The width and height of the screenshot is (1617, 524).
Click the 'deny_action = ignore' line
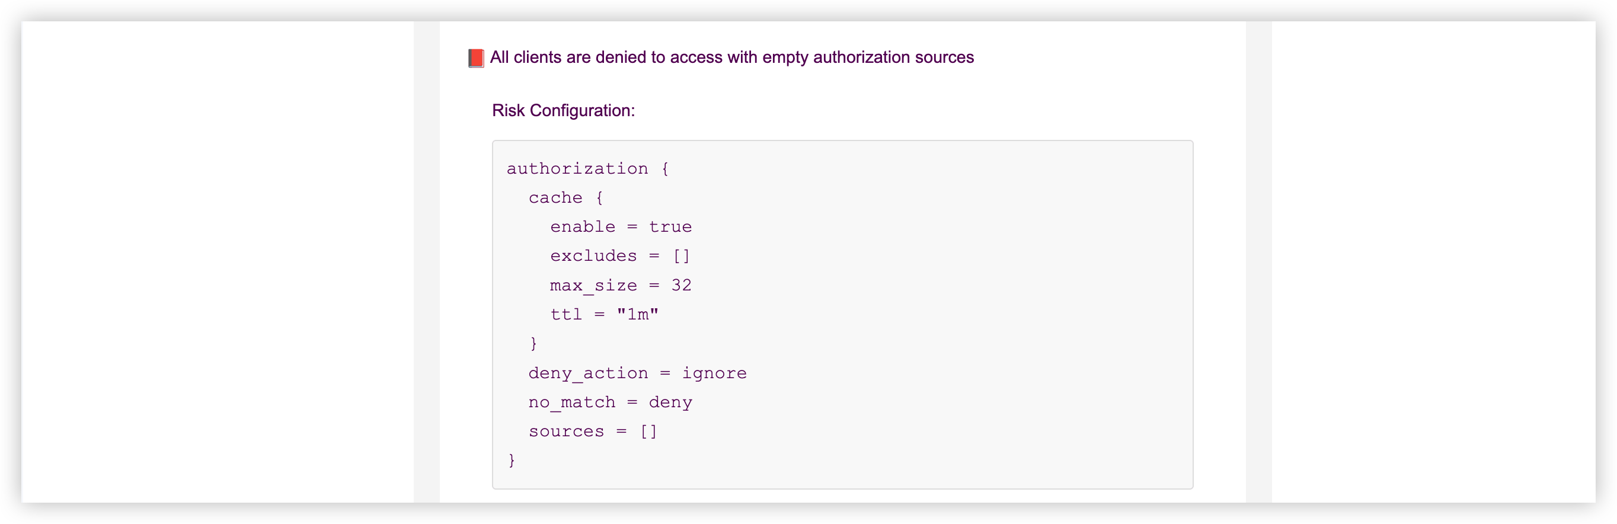coord(637,373)
